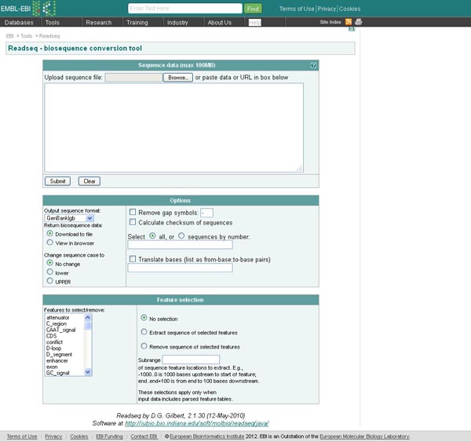This screenshot has width=471, height=442.
Task: Select Extract sequence of selected features
Action: tap(144, 332)
